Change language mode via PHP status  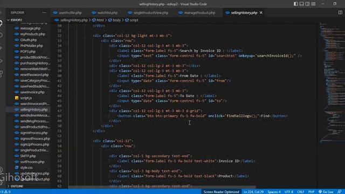click(x=311, y=192)
